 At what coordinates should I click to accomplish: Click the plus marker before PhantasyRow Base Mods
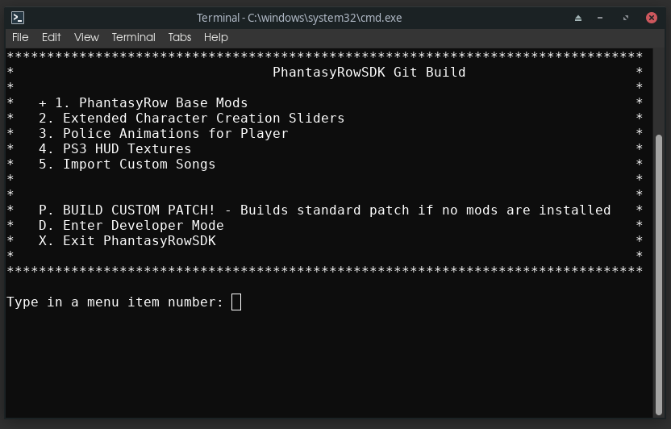coord(43,103)
